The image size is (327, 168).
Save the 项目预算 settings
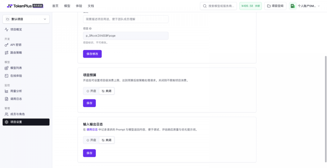pyautogui.click(x=90, y=103)
